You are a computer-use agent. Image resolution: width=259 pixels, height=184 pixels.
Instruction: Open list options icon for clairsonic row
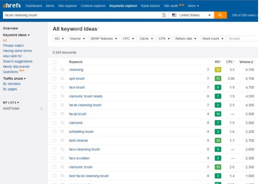tap(62, 123)
